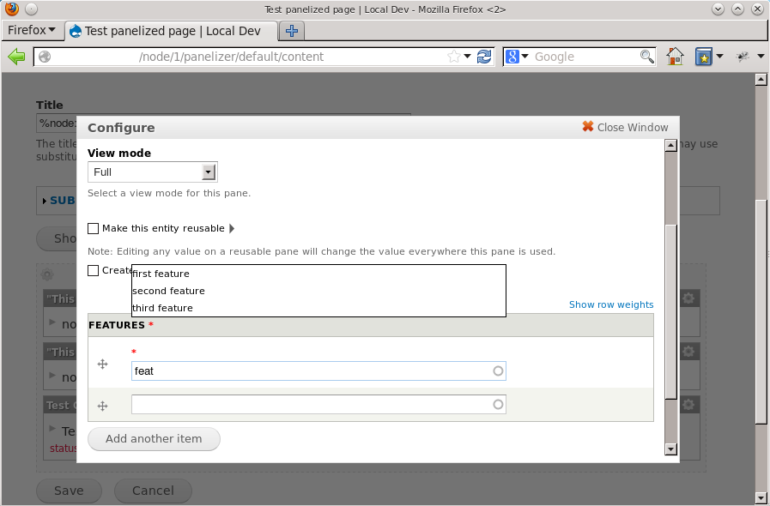Screen dimensions: 770x506
Task: Click the modal scrollbar down arrow
Action: tap(670, 449)
